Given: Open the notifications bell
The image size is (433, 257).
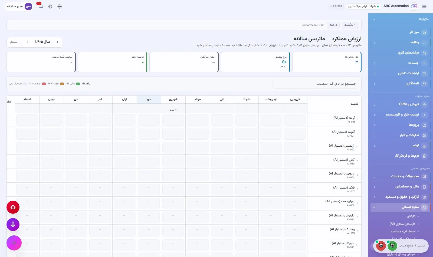Looking at the screenshot, I should [41, 6].
